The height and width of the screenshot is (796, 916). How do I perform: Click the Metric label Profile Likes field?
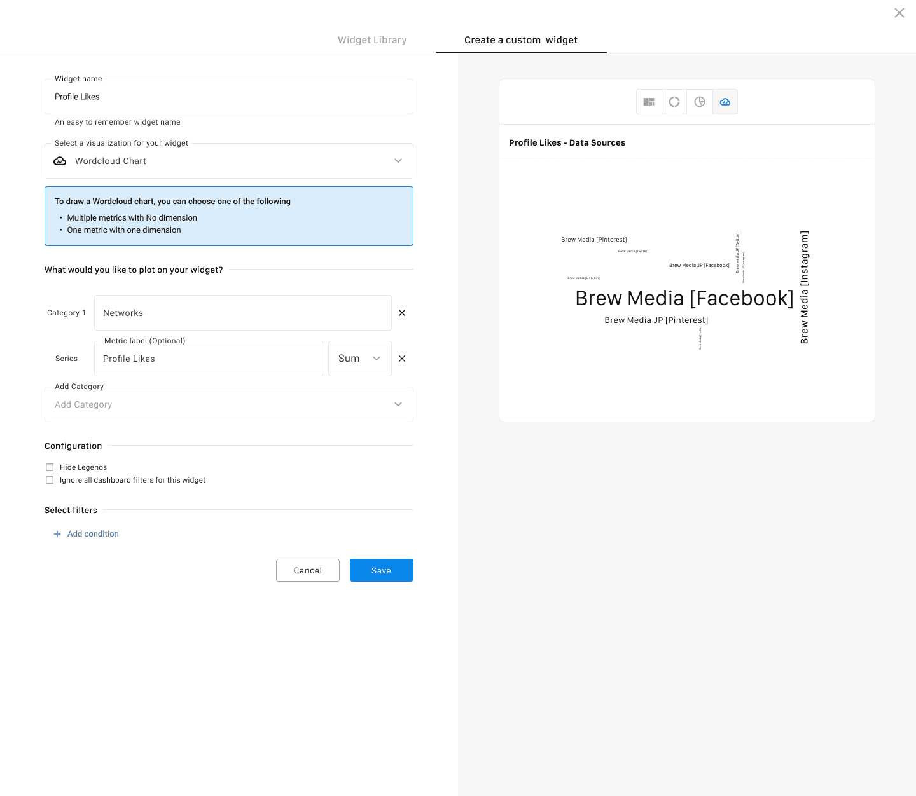pyautogui.click(x=209, y=359)
